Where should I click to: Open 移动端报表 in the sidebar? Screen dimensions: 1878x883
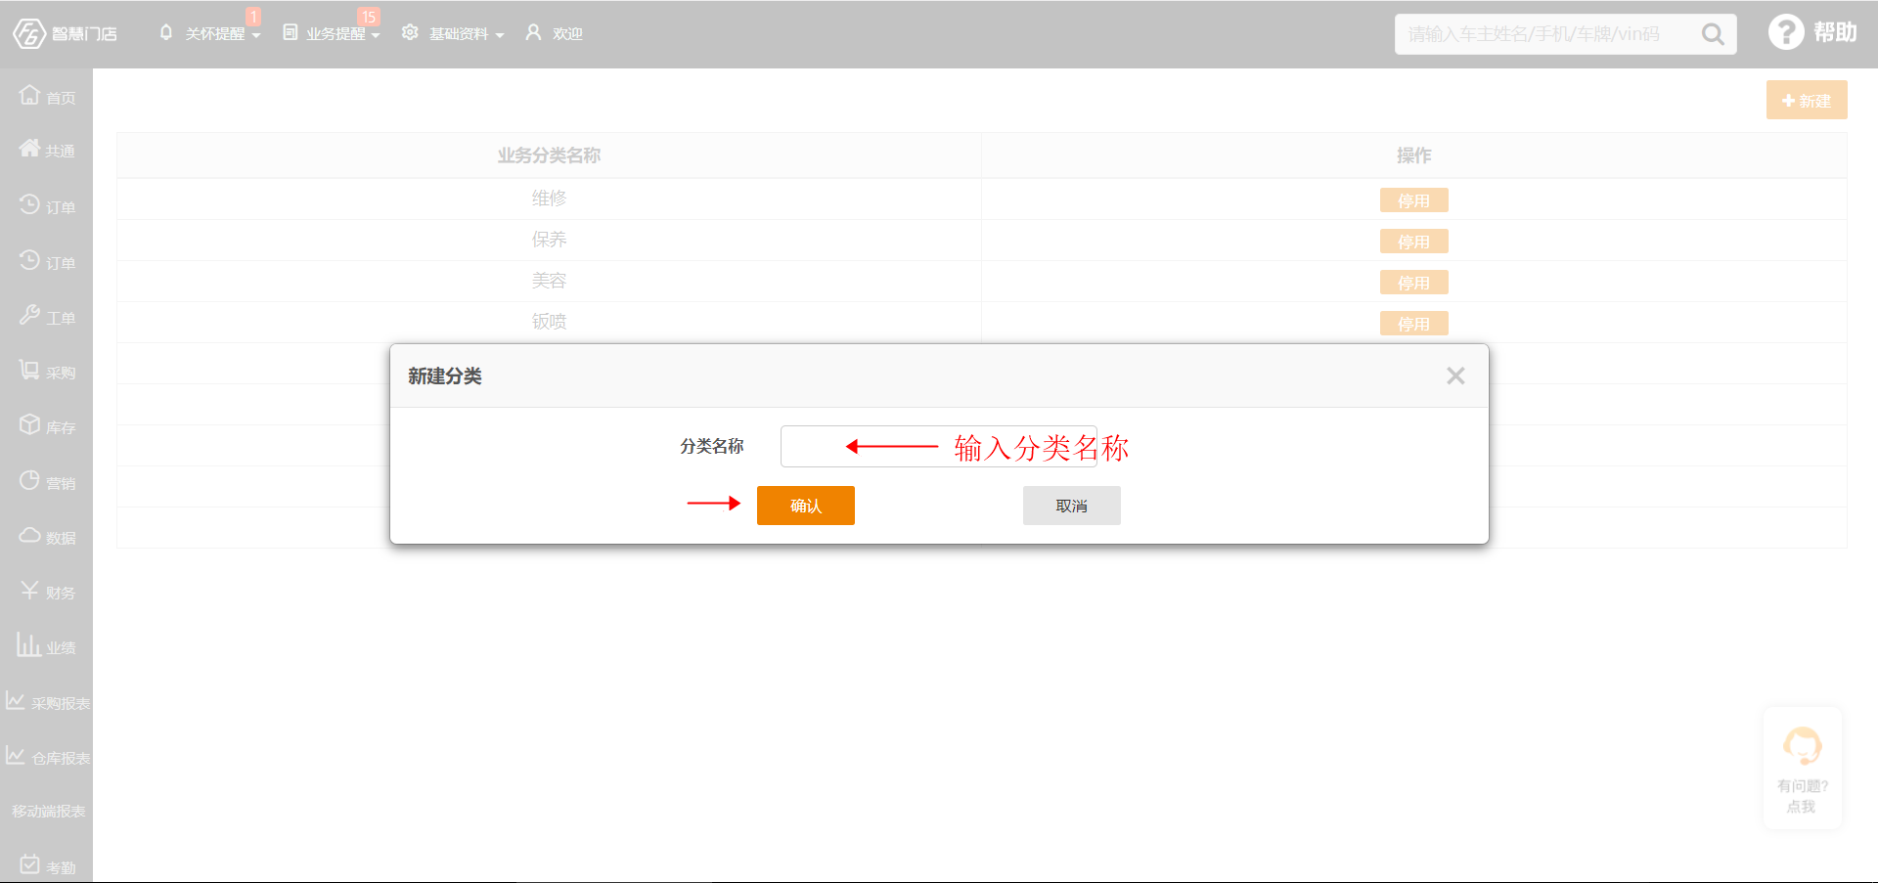coord(48,811)
